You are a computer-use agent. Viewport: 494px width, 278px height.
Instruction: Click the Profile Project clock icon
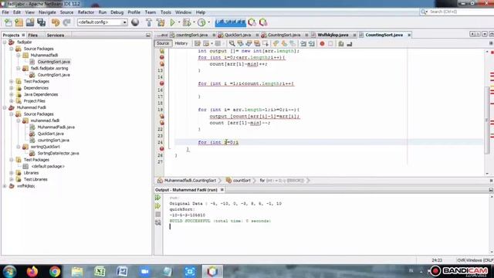pyautogui.click(x=201, y=22)
